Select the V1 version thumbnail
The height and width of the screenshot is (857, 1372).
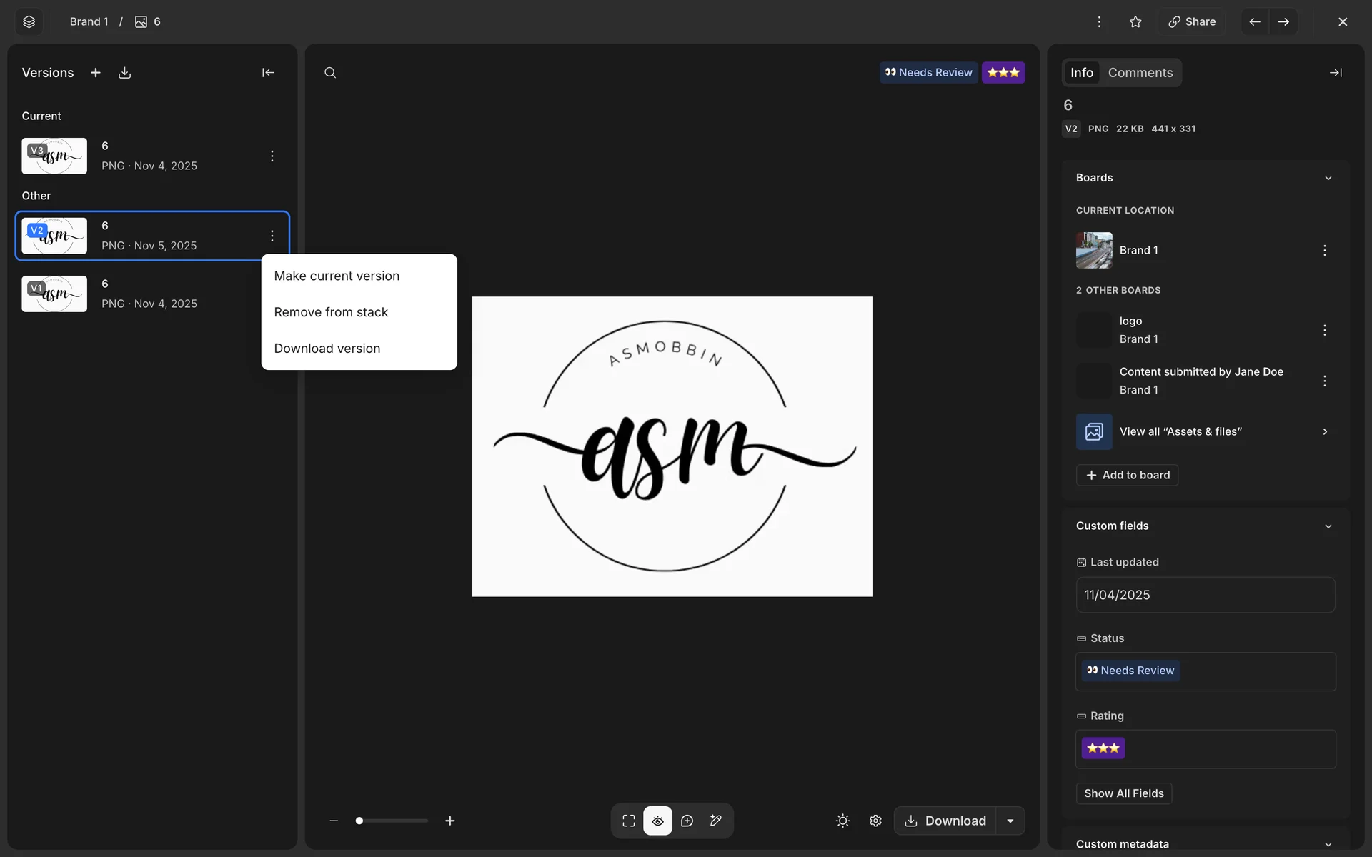click(x=54, y=294)
